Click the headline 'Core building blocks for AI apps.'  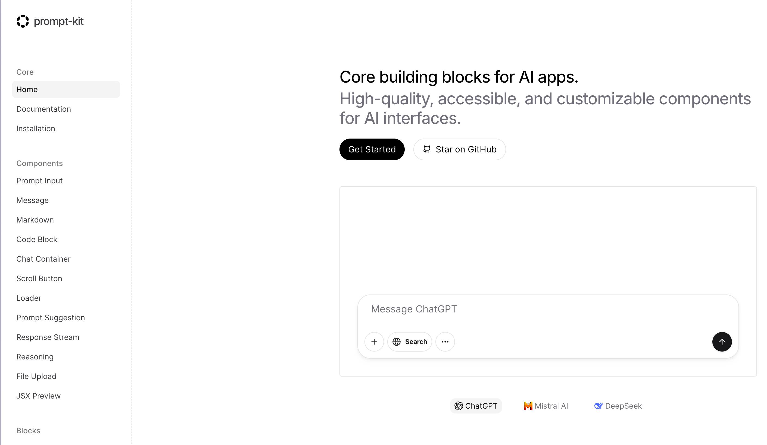(459, 77)
